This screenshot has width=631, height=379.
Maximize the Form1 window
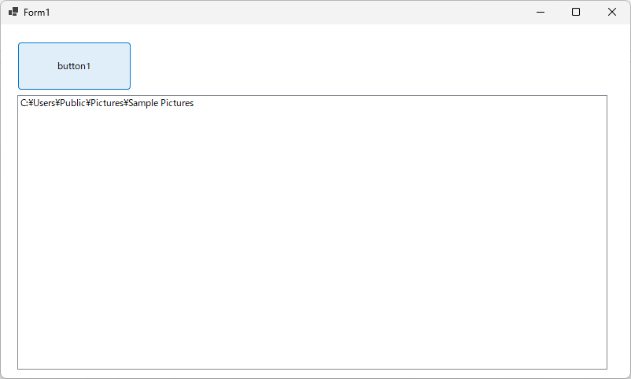[576, 12]
